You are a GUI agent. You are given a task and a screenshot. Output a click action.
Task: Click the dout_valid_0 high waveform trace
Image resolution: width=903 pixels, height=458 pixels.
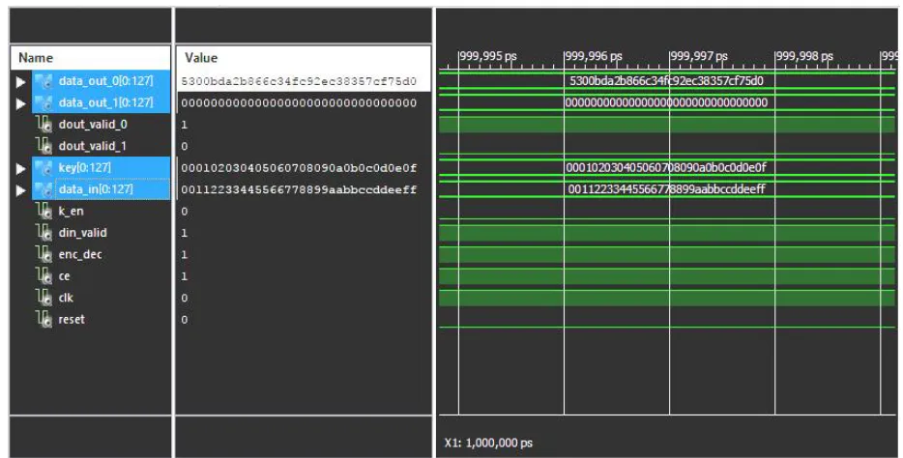click(667, 125)
